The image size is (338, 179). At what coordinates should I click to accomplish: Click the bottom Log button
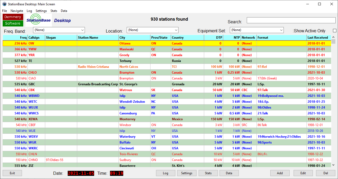(x=166, y=173)
